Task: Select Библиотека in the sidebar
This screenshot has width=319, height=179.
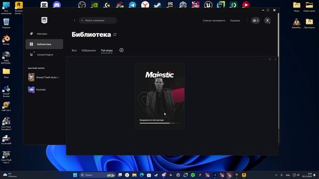Action: (44, 44)
